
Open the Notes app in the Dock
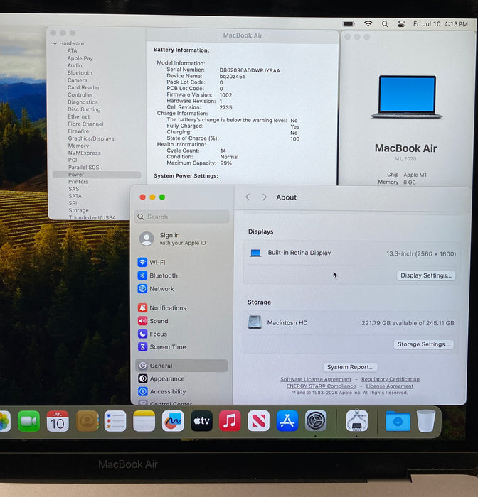[144, 421]
